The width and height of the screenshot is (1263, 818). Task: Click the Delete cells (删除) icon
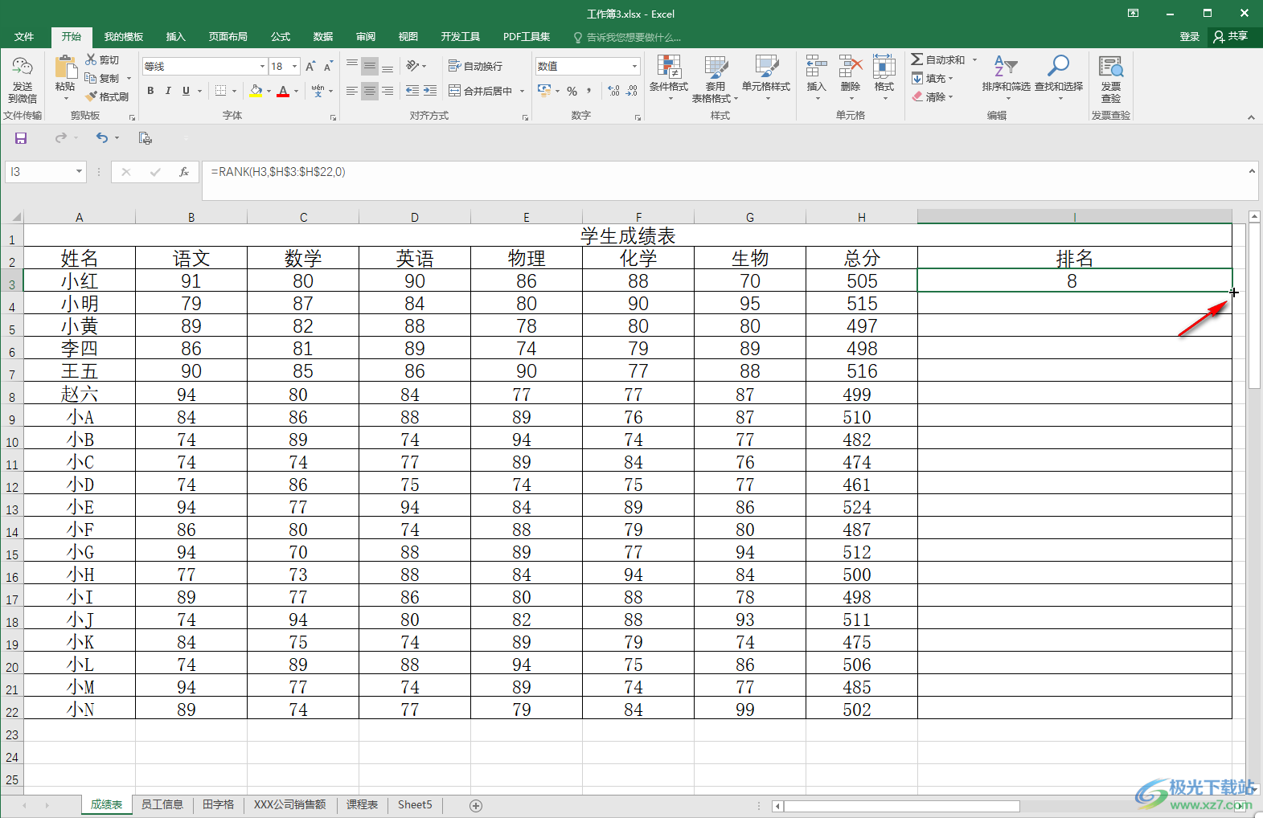click(851, 67)
